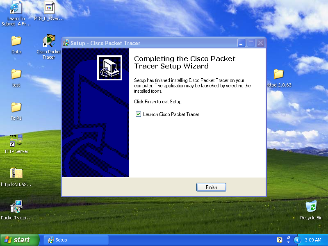Open the Windows Start menu

pos(19,240)
